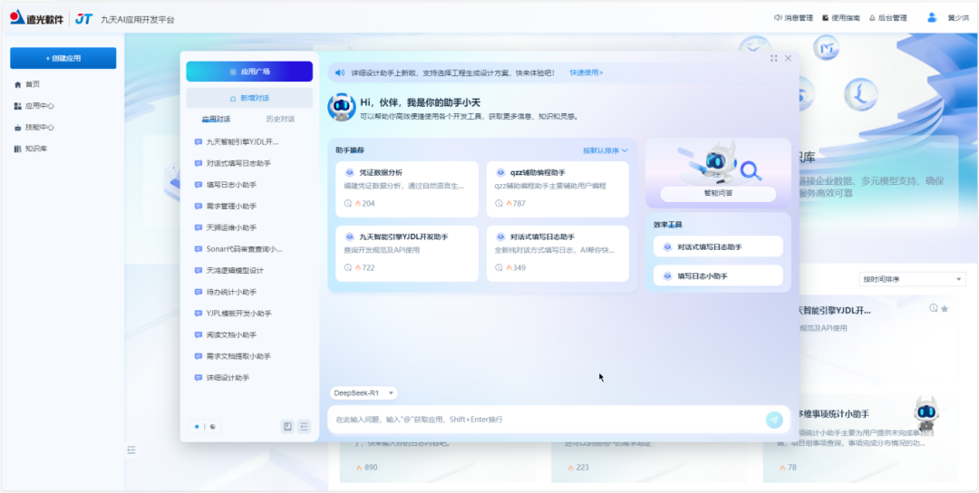
Task: Toggle favorite star on the YJDL app card
Action: click(945, 309)
